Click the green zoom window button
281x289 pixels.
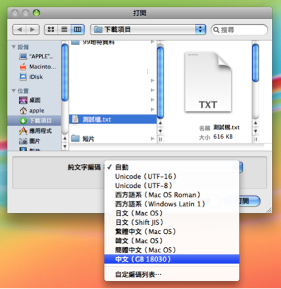pyautogui.click(x=37, y=13)
